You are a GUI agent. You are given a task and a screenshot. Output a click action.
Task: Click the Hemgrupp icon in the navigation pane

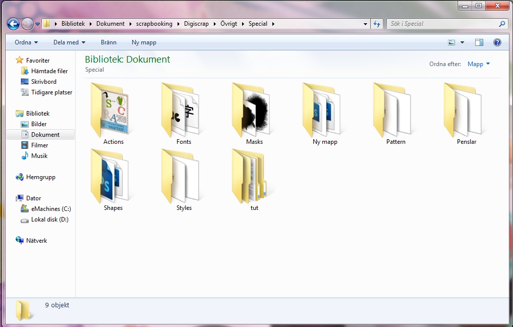[x=19, y=177]
